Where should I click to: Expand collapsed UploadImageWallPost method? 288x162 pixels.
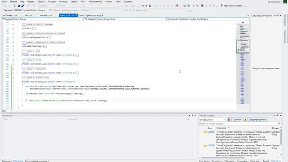point(49,37)
